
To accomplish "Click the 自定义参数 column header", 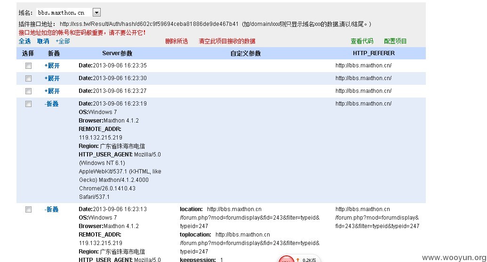I will tap(245, 54).
